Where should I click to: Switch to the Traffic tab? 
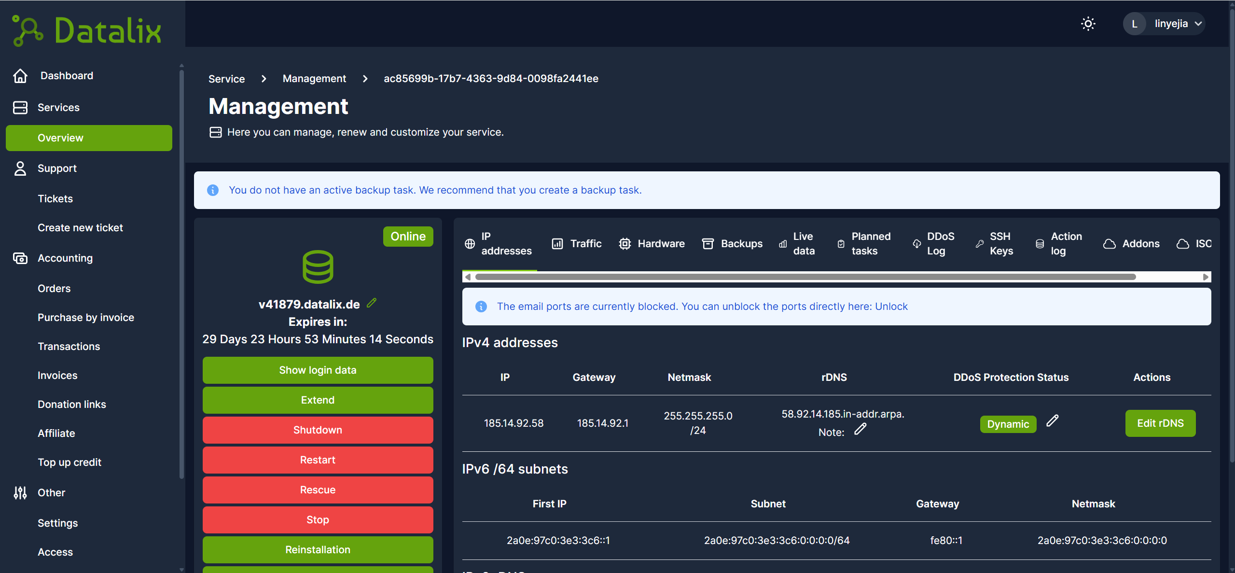(x=577, y=244)
